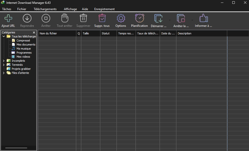Select the Ma musique category

coord(24,49)
